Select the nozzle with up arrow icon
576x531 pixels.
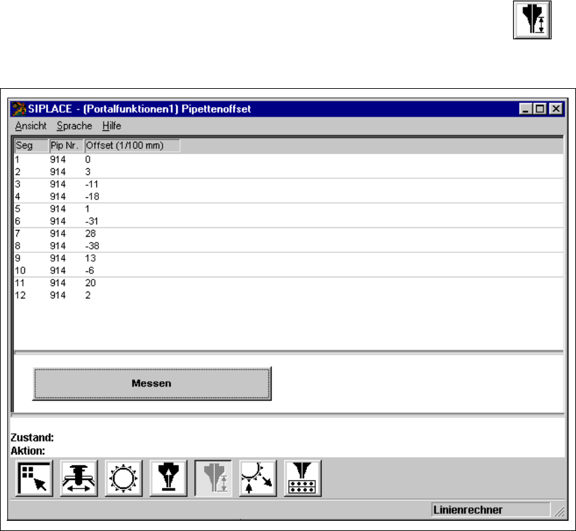(x=169, y=478)
